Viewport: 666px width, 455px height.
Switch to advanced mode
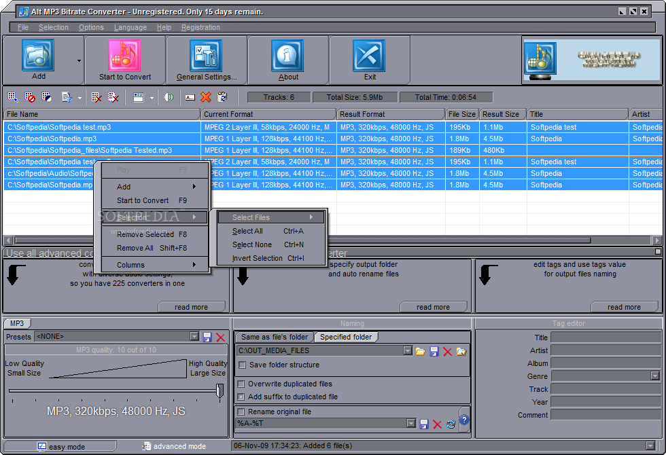pyautogui.click(x=175, y=447)
